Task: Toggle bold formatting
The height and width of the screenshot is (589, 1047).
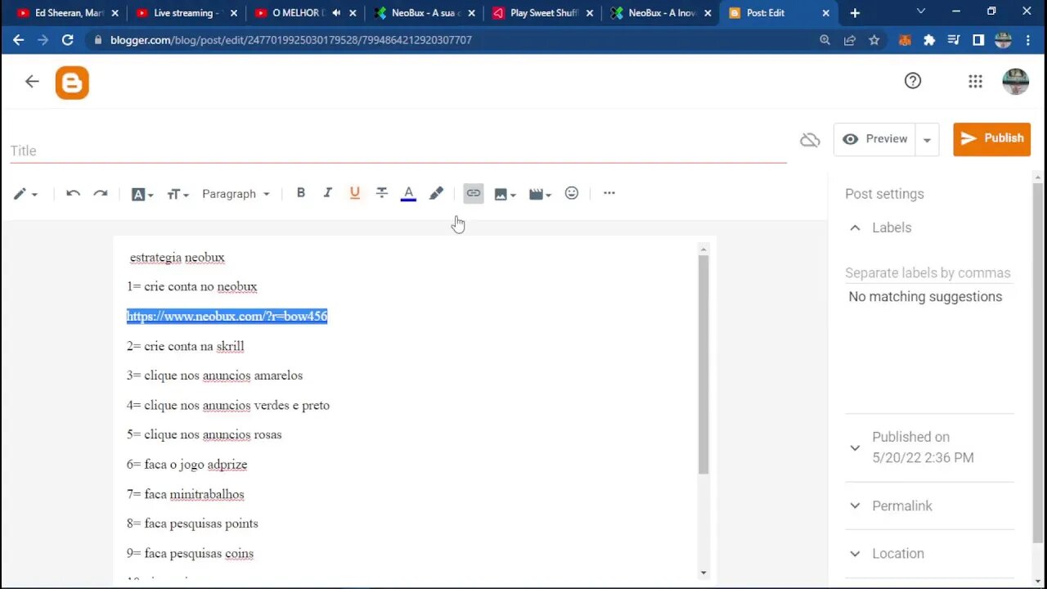Action: (301, 193)
